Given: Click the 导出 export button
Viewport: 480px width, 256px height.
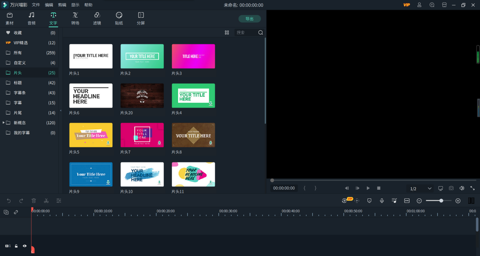Looking at the screenshot, I should click(249, 19).
